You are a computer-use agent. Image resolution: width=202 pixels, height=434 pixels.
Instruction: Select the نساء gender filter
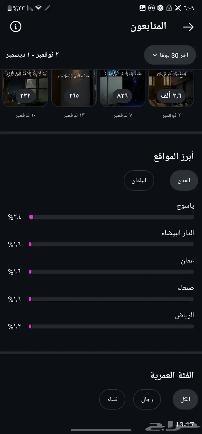click(112, 399)
